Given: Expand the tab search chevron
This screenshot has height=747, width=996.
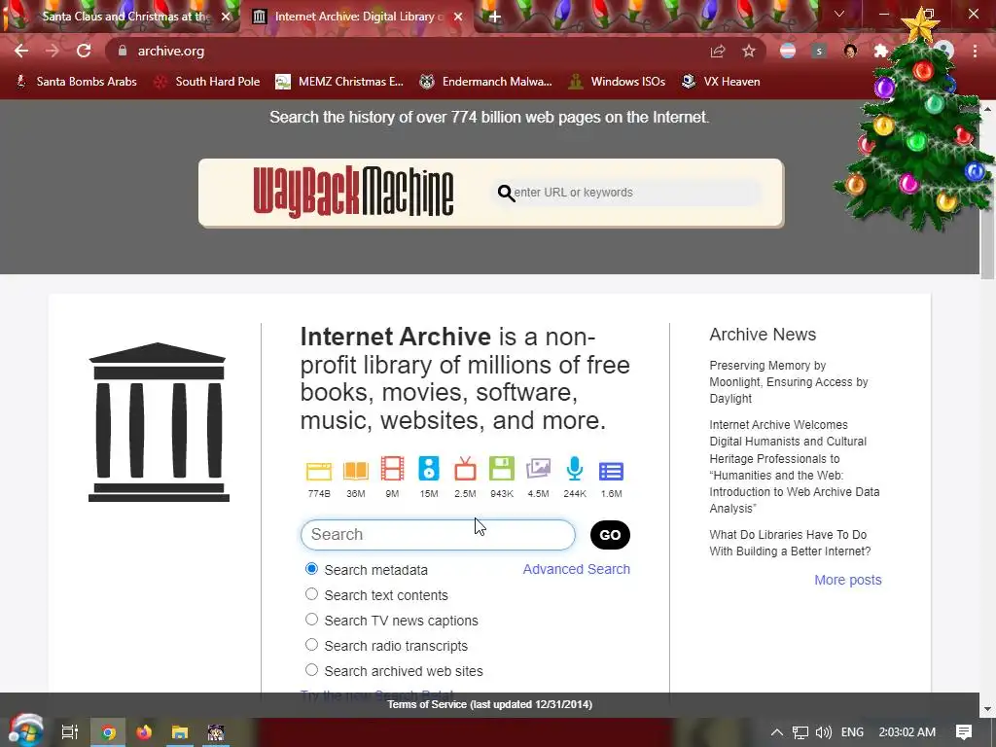Looking at the screenshot, I should click(839, 14).
